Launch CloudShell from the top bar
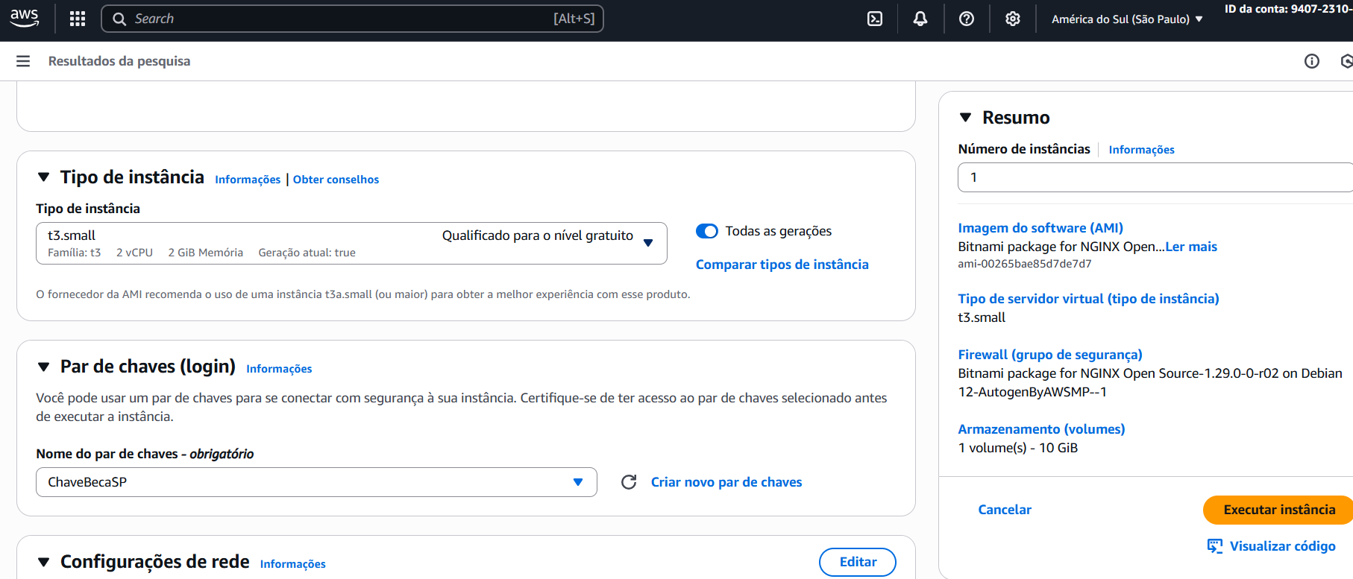Screen dimensions: 1353x579 point(875,19)
